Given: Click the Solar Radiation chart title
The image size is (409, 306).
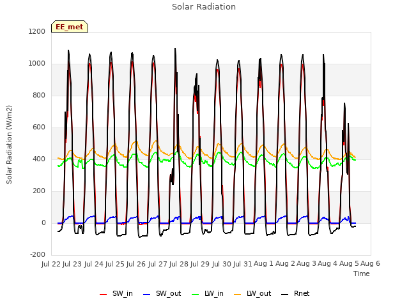Looking at the screenshot, I should point(204,7).
